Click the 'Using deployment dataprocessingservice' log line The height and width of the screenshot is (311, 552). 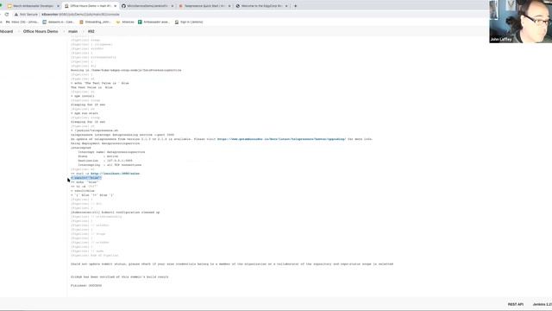(x=105, y=143)
